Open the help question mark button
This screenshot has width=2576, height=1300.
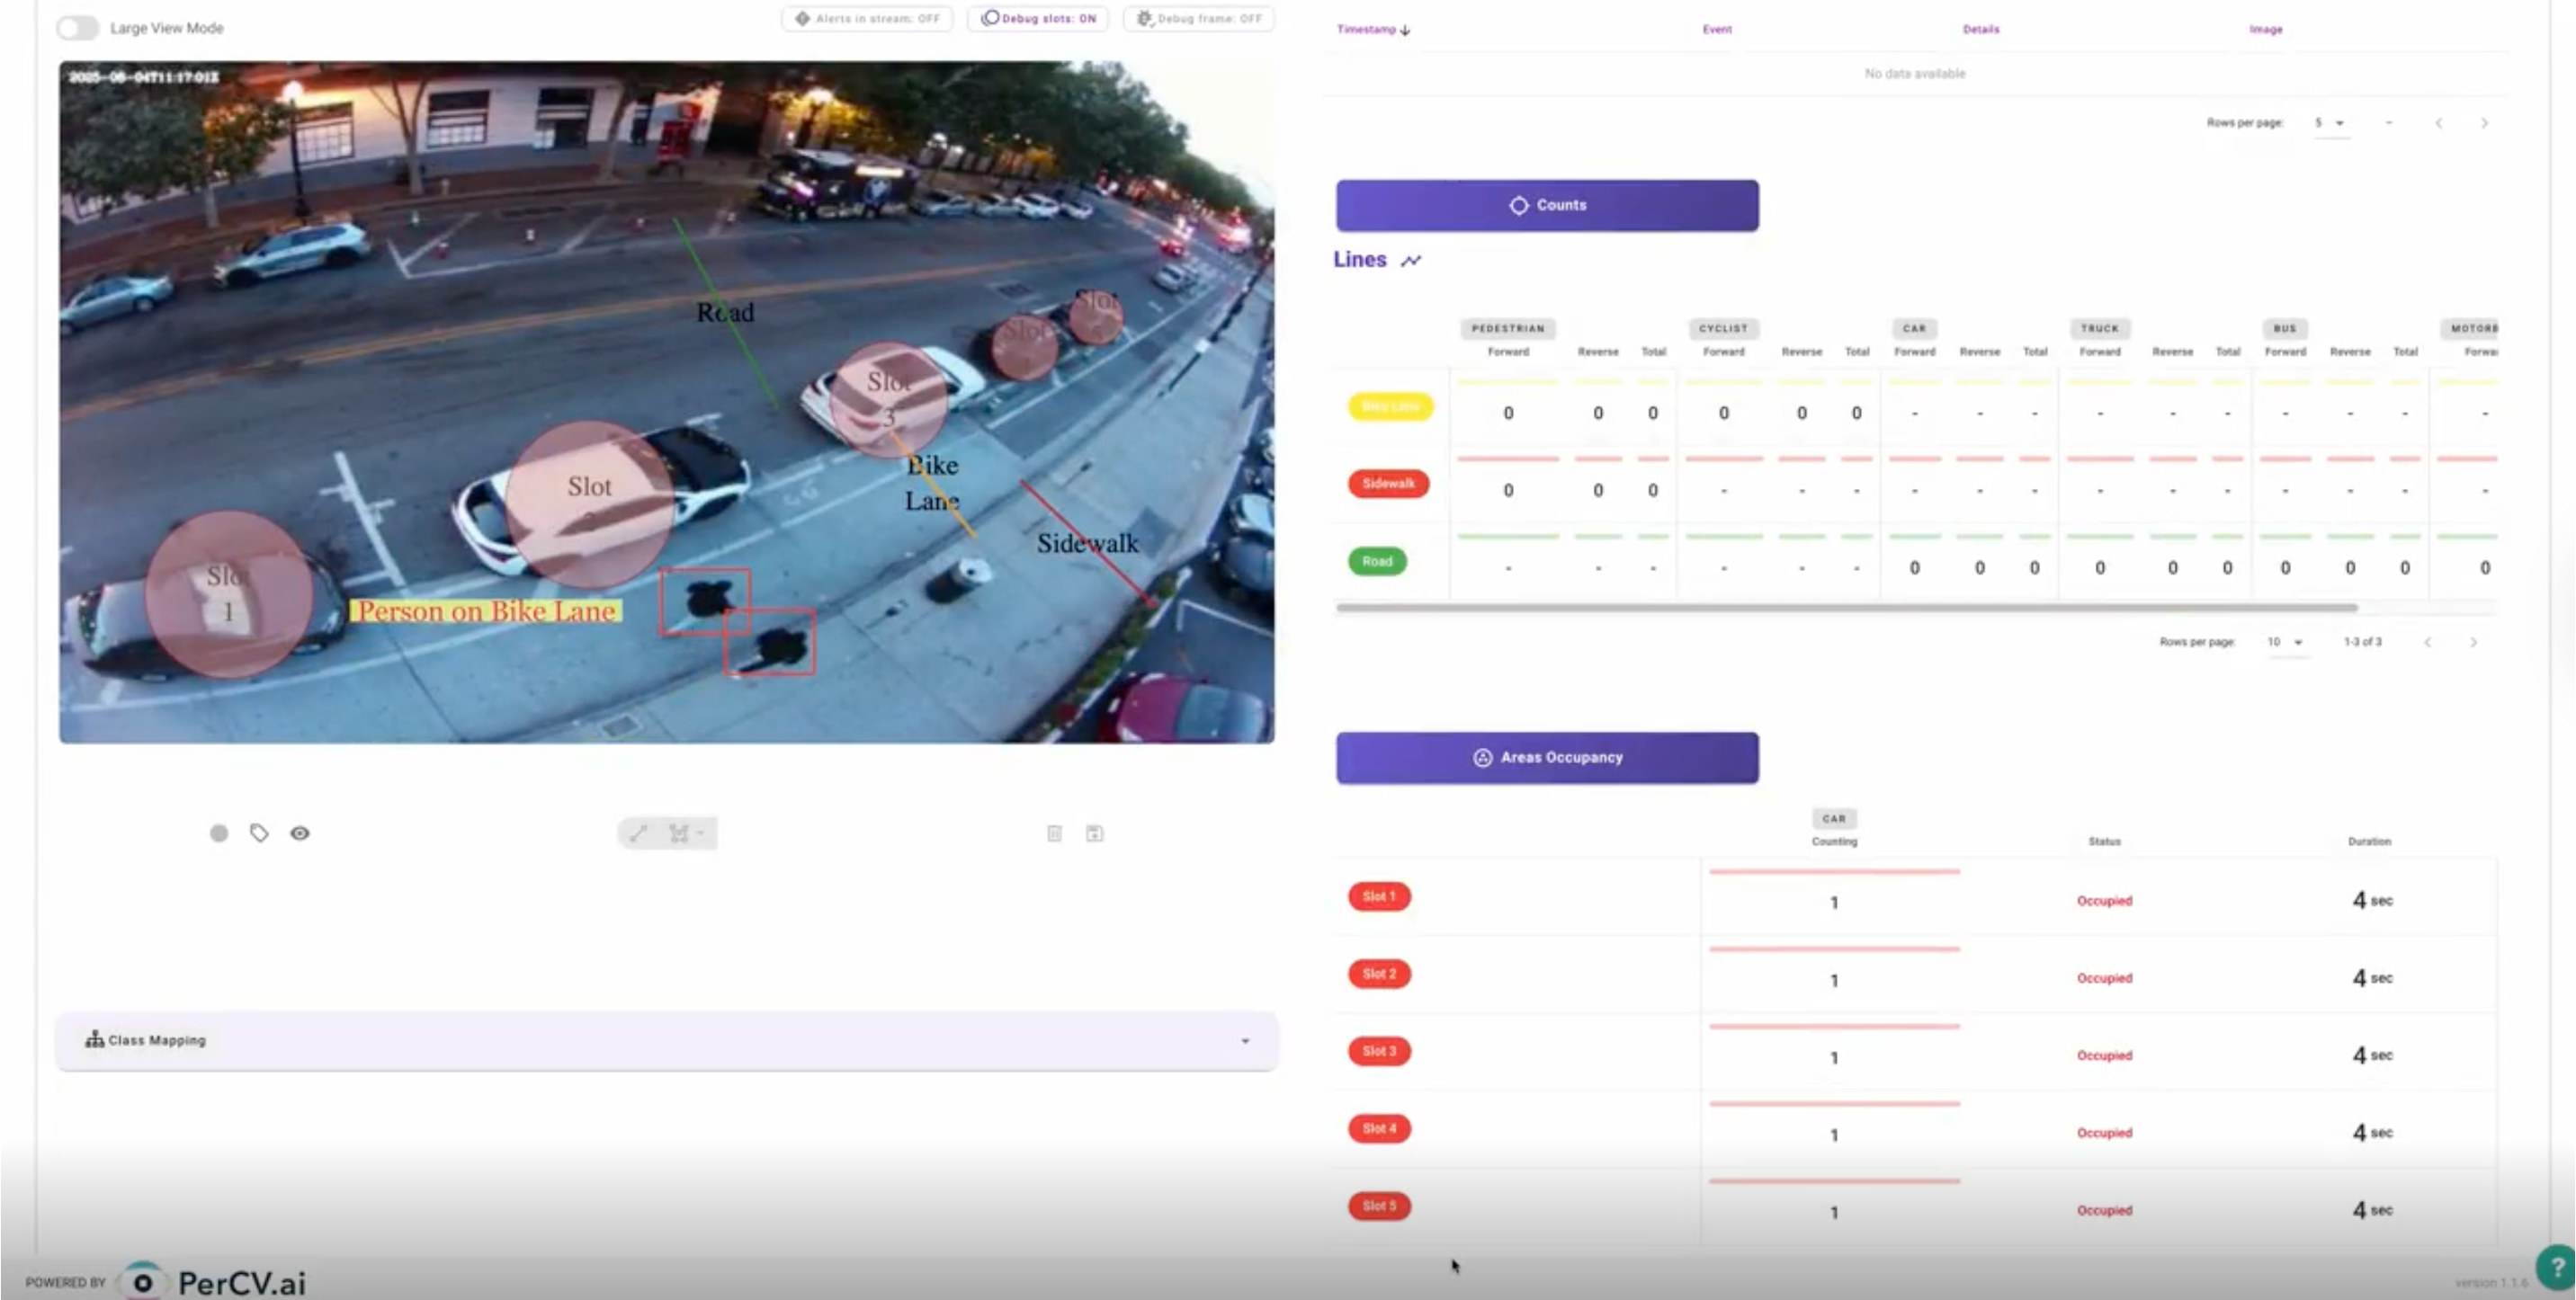(2556, 1265)
